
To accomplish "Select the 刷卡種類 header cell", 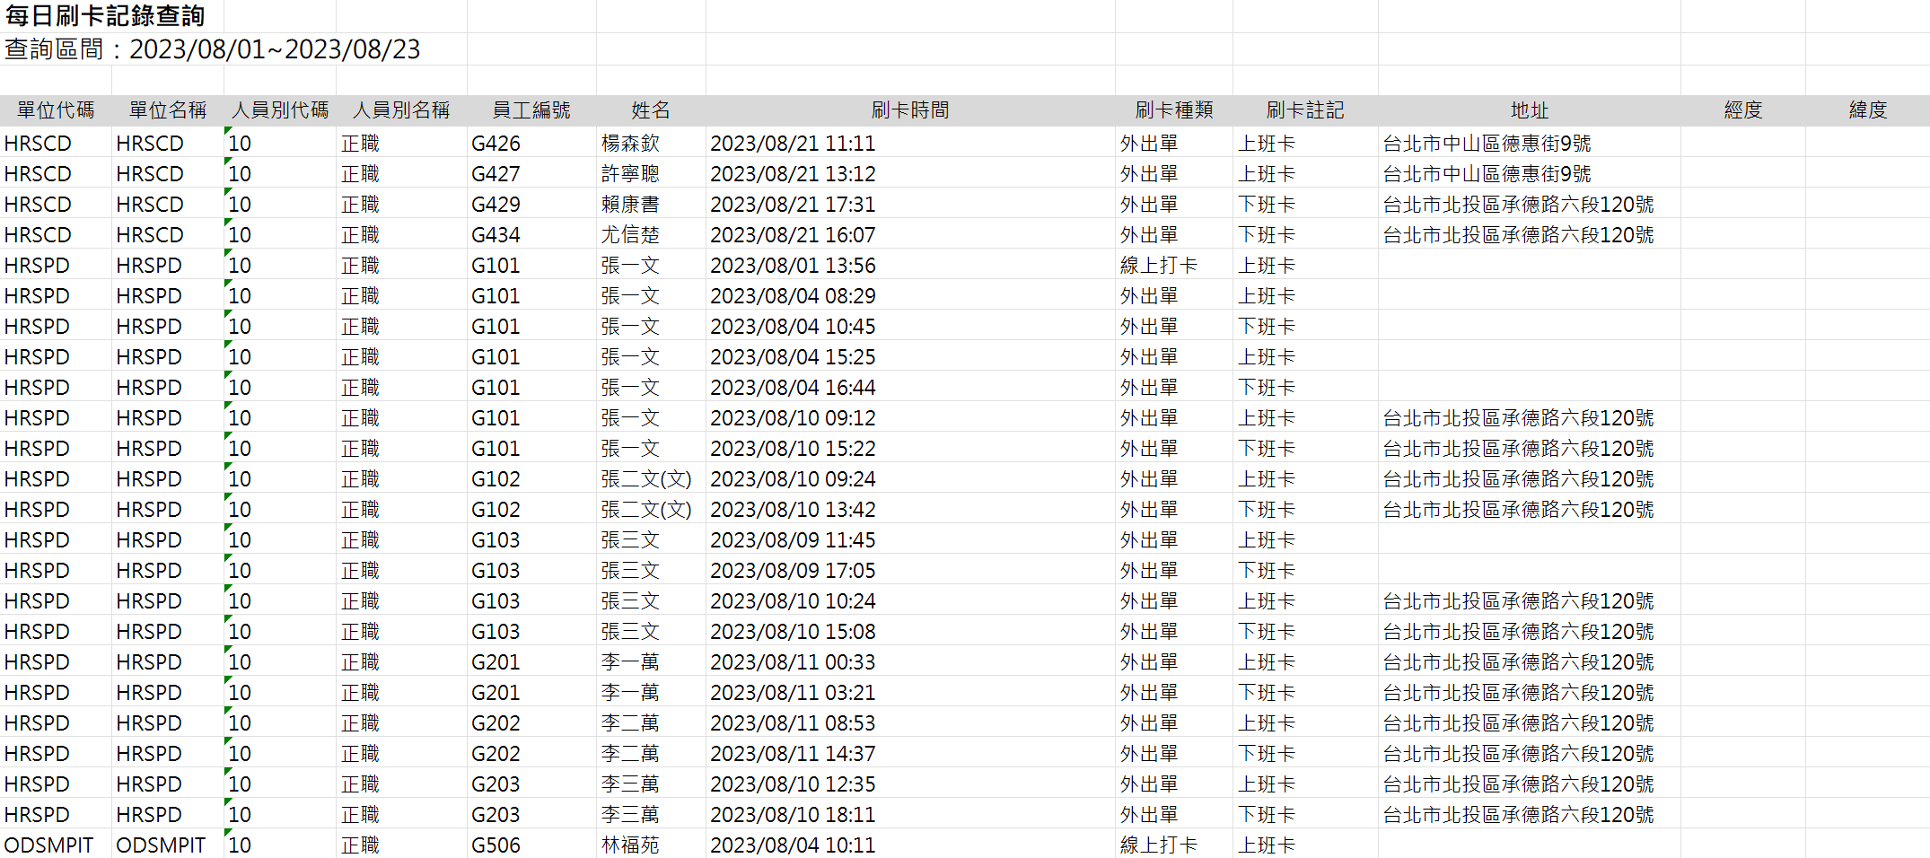I will pyautogui.click(x=1173, y=110).
